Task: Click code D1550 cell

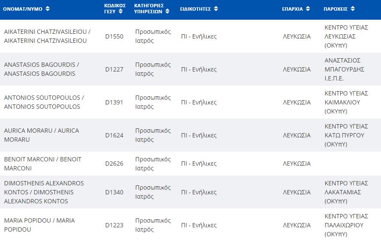Action: 114,36
